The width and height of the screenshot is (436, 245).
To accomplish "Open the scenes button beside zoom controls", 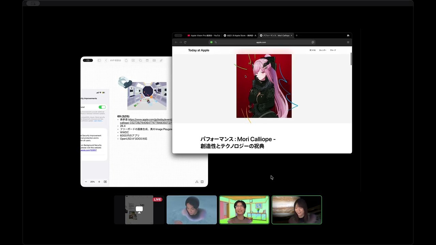I will click(x=105, y=182).
